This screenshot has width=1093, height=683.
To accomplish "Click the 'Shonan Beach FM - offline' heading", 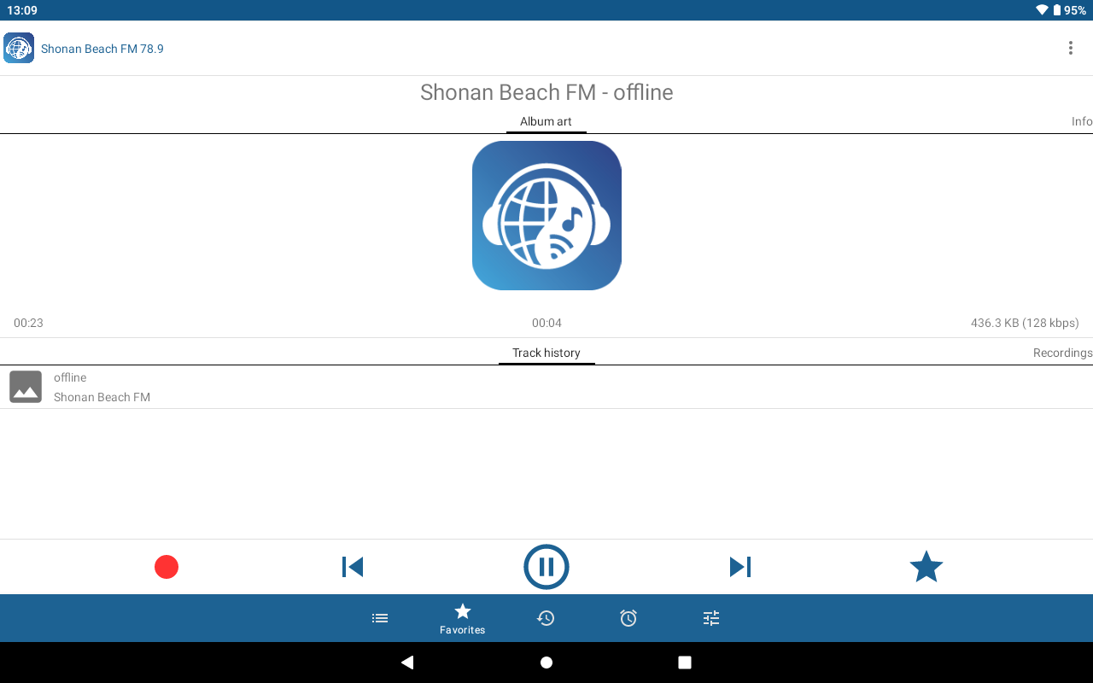I will [546, 92].
